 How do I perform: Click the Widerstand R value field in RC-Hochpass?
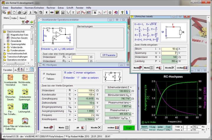coord(86,90)
